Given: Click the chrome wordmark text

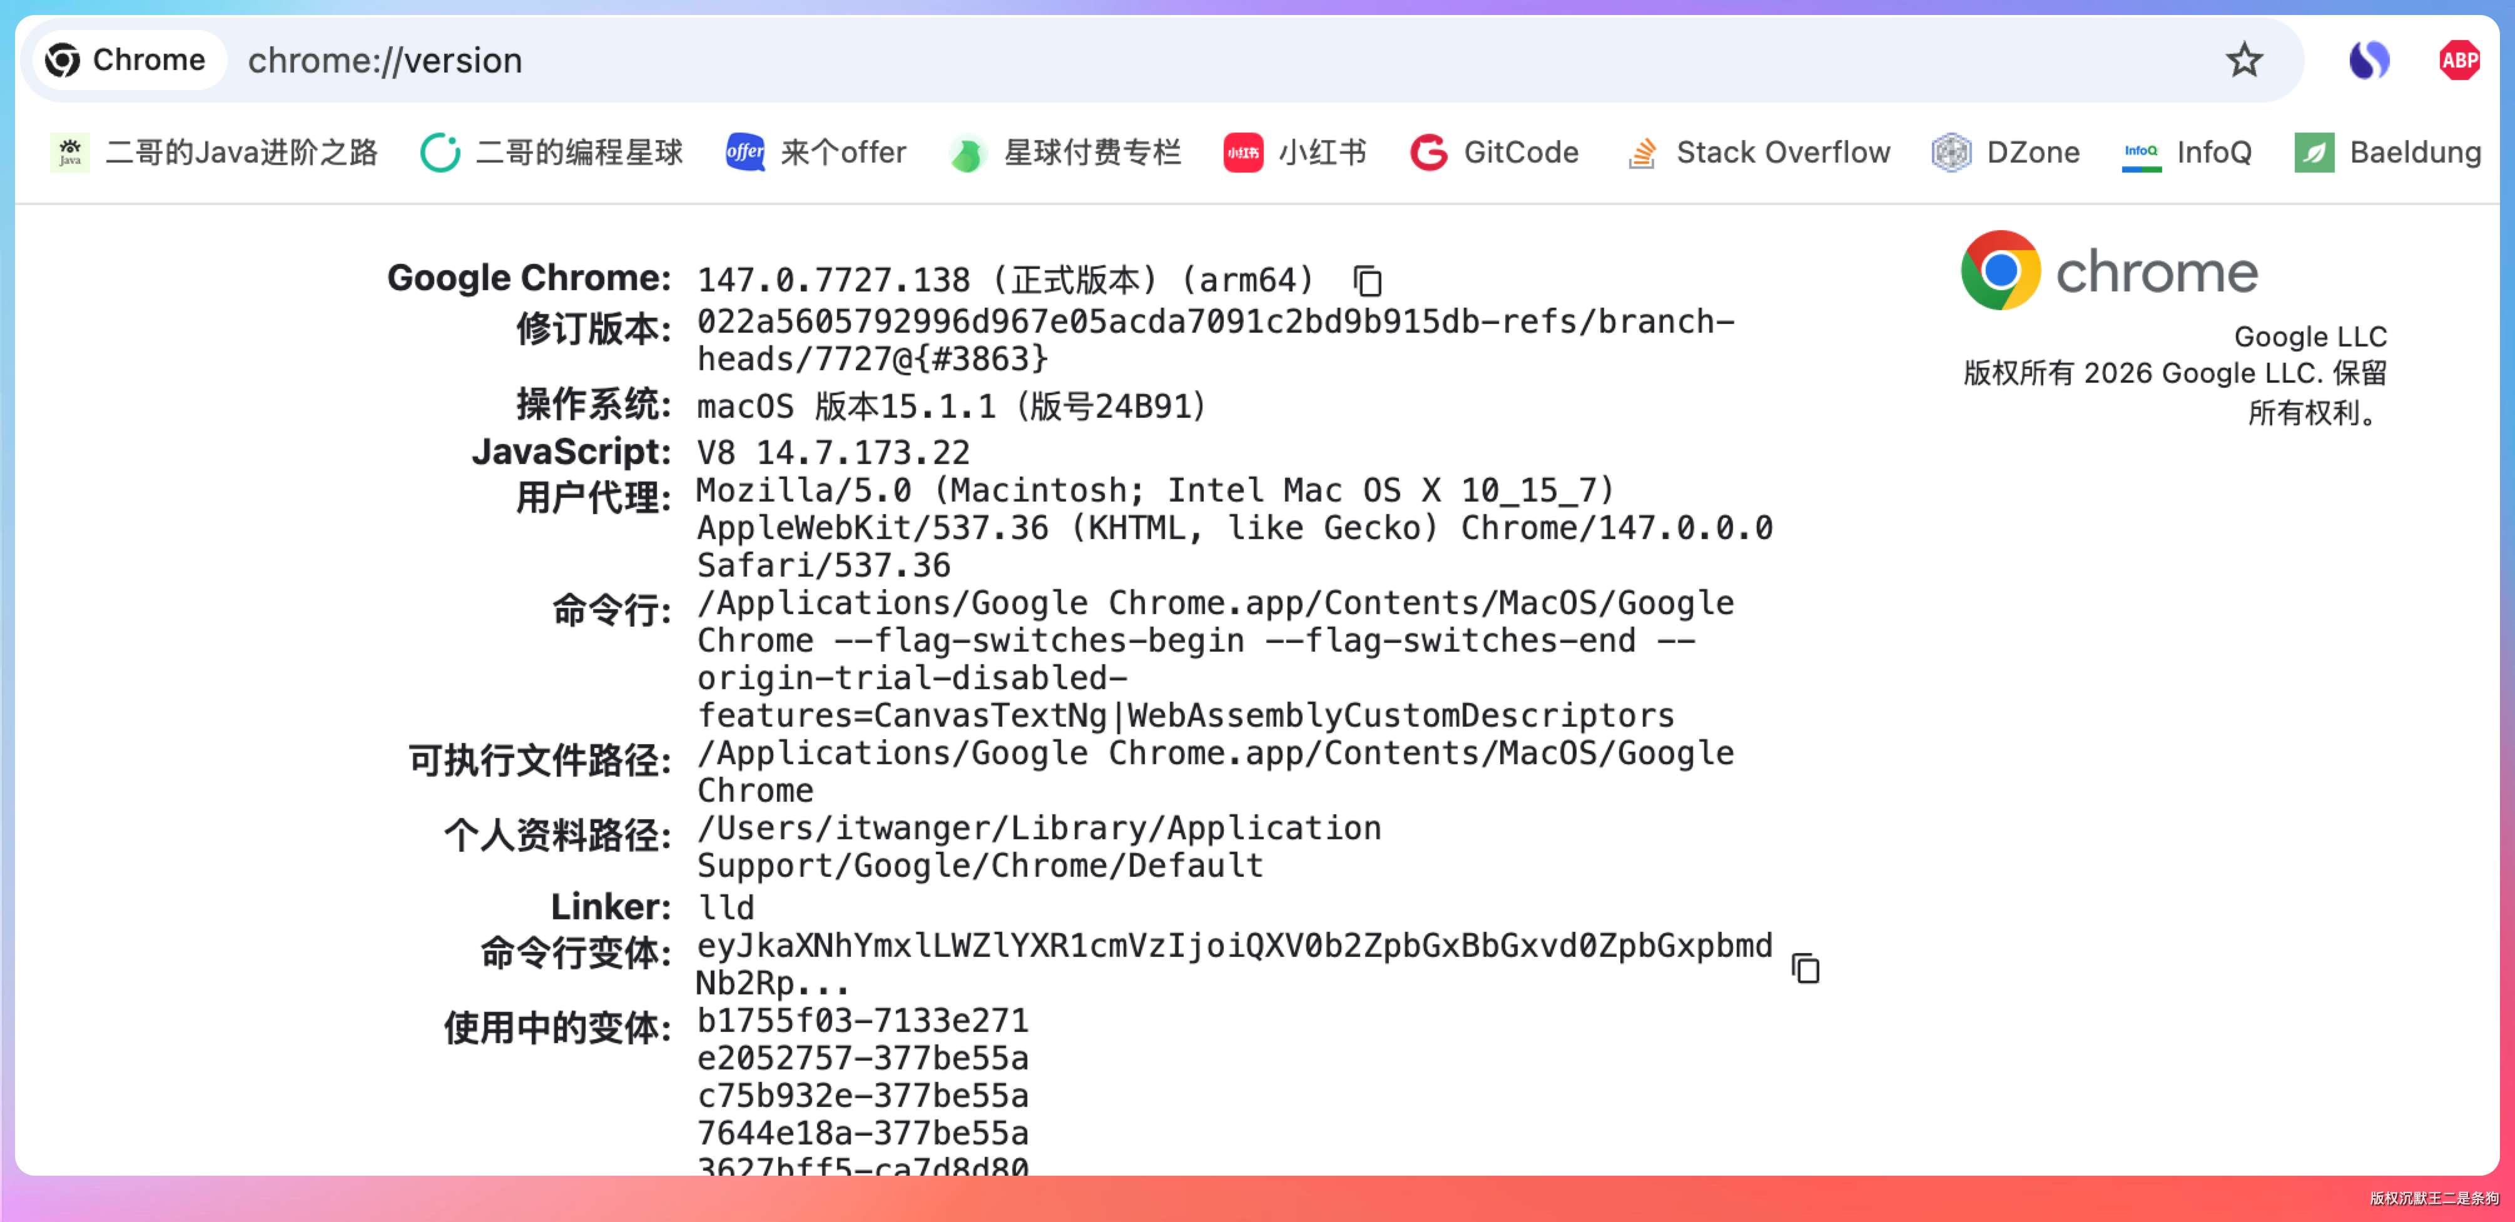Looking at the screenshot, I should pos(2157,272).
